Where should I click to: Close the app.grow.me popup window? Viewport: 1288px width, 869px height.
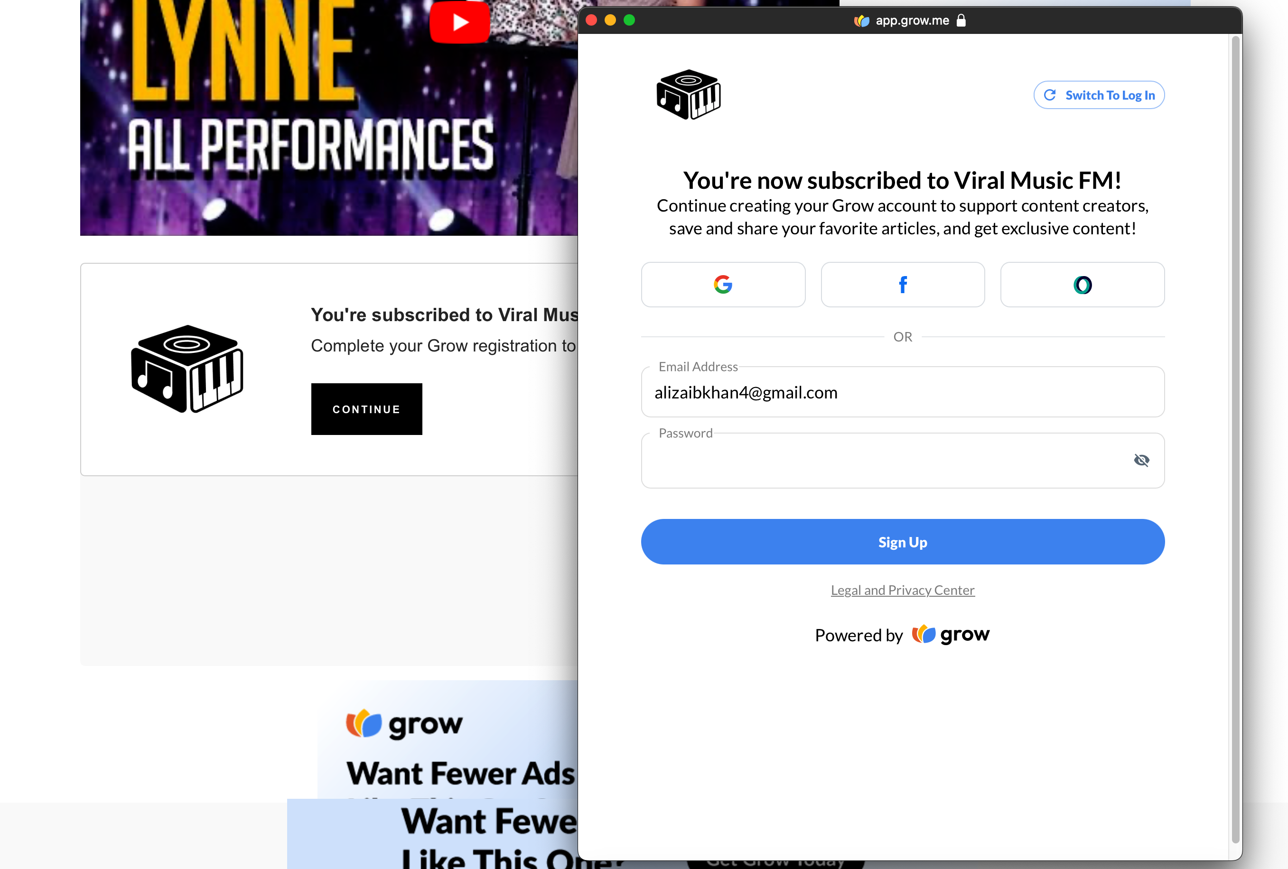(x=591, y=20)
